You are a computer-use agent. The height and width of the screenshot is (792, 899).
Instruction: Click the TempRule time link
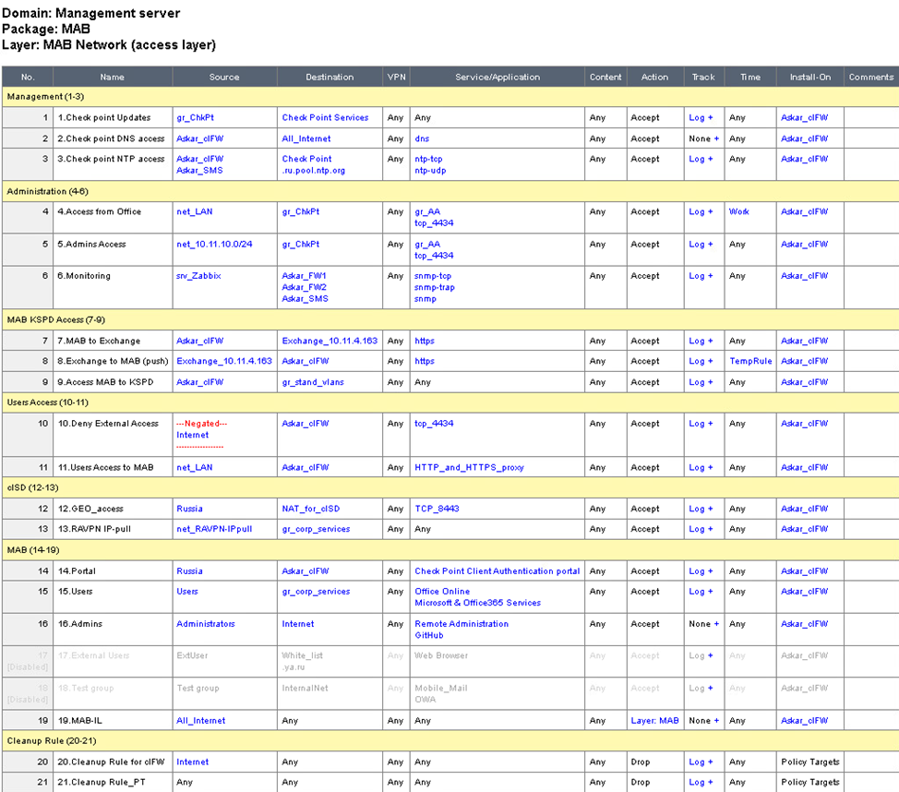pyautogui.click(x=750, y=361)
